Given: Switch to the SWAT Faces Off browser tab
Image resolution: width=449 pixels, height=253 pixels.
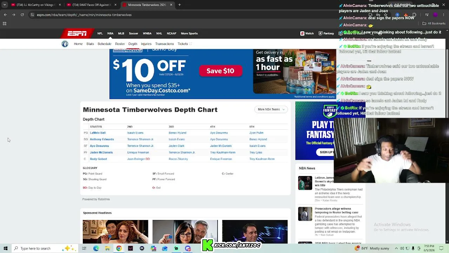Looking at the screenshot, I should [x=91, y=5].
